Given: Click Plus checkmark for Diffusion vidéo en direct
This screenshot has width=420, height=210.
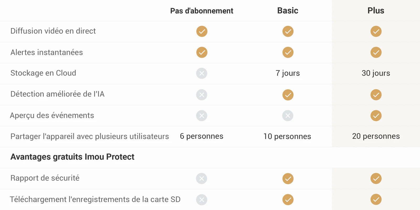Looking at the screenshot, I should pyautogui.click(x=376, y=31).
